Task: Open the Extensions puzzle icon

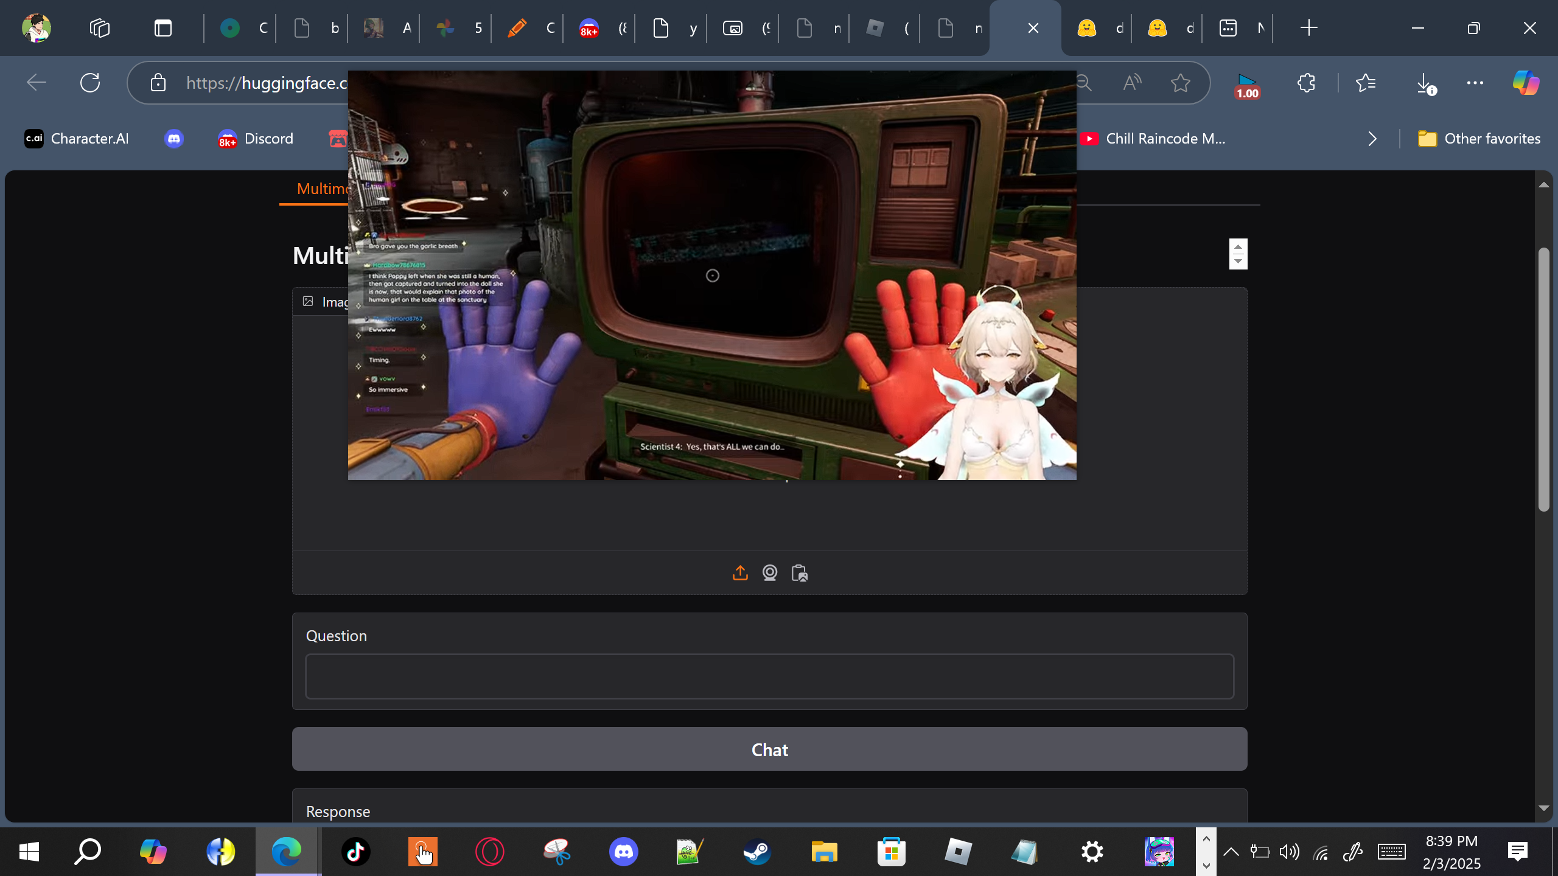Action: pyautogui.click(x=1306, y=83)
